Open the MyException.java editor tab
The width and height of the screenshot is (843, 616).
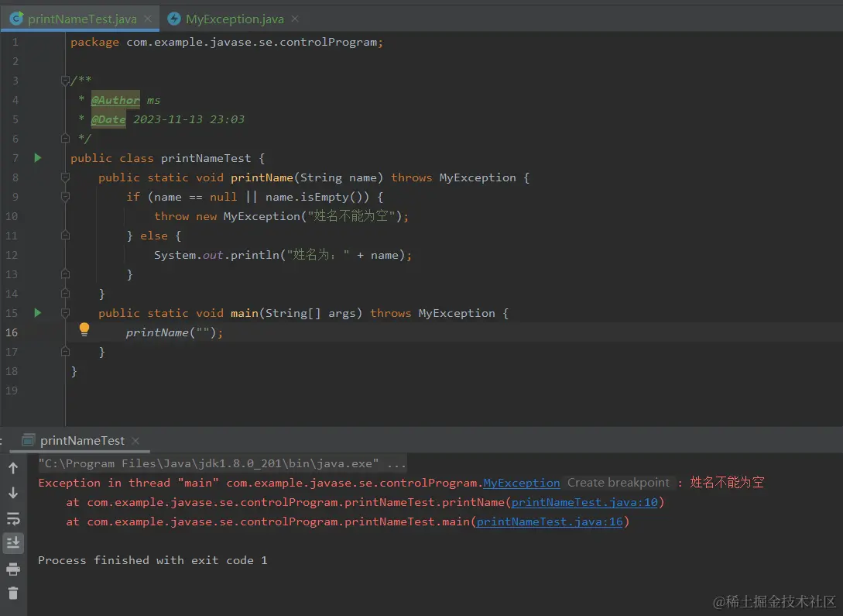coord(235,19)
